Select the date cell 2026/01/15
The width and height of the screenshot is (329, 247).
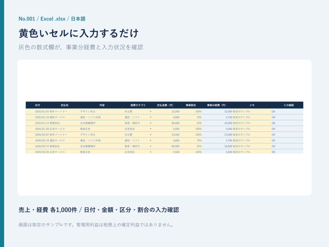click(x=42, y=123)
